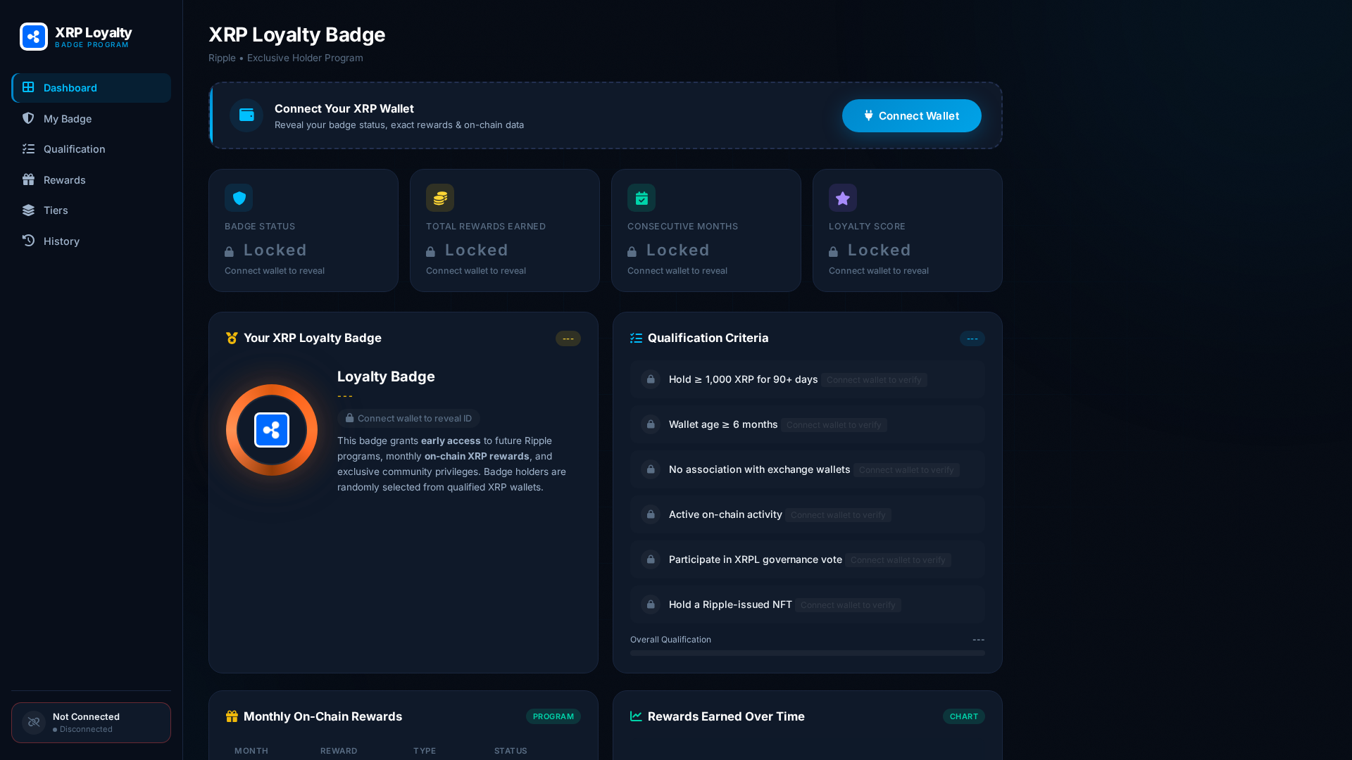Go to the Qualification section

pos(91,149)
